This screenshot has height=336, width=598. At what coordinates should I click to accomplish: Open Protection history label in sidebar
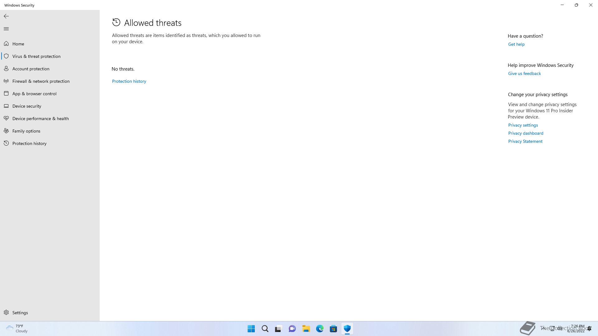pos(30,143)
